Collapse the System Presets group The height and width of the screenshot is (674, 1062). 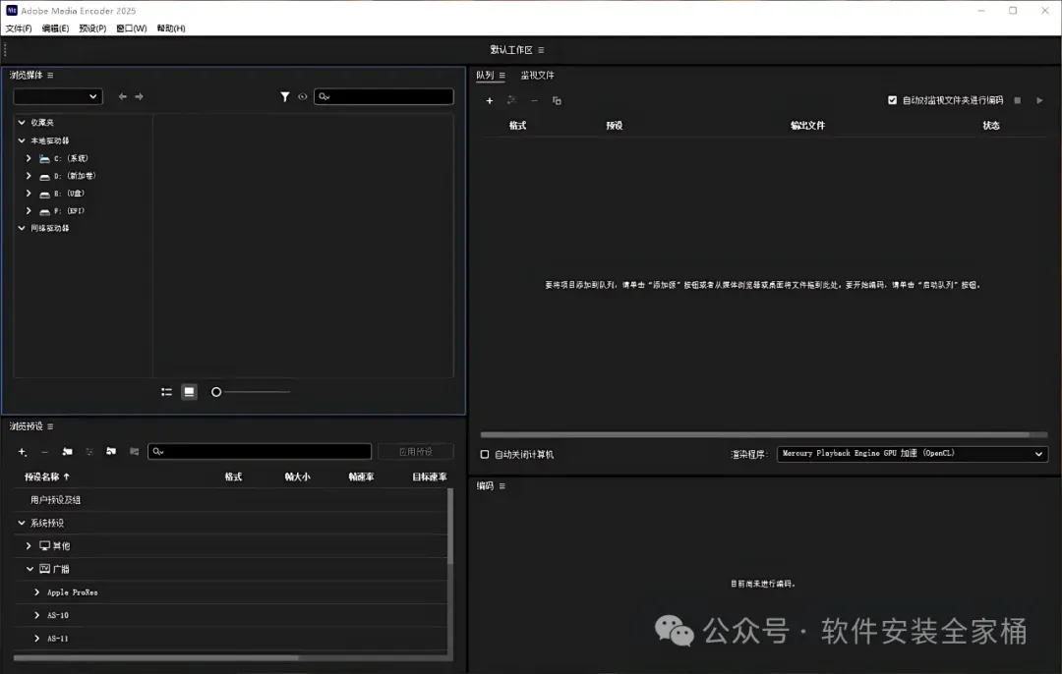click(x=22, y=523)
